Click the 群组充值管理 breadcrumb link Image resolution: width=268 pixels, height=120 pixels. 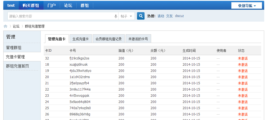pyautogui.click(x=35, y=26)
